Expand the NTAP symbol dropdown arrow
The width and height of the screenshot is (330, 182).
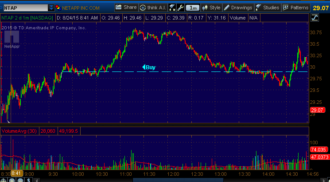point(52,8)
